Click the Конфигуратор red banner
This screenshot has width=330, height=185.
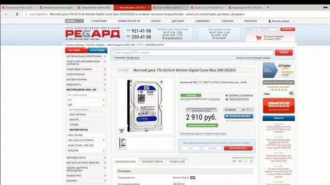278,106
